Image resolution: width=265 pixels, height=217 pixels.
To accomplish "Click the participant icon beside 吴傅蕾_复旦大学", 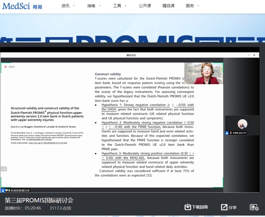I will point(227,133).
